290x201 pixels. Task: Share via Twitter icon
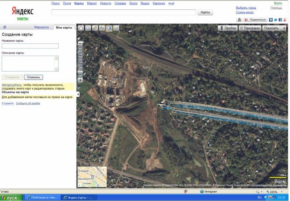(x=275, y=20)
